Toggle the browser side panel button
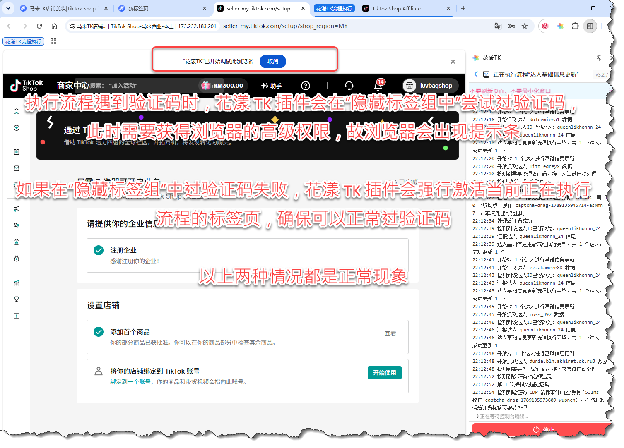Viewport: 624px width, 448px height. pos(590,26)
